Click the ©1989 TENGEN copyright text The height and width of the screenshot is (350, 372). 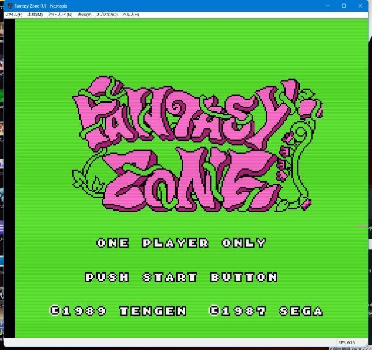click(x=118, y=311)
